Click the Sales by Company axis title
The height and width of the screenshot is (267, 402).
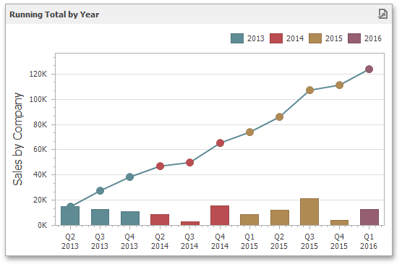18,139
